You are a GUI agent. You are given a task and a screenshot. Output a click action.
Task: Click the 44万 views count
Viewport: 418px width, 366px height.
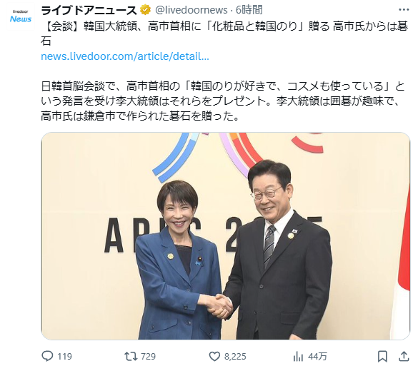coord(317,357)
